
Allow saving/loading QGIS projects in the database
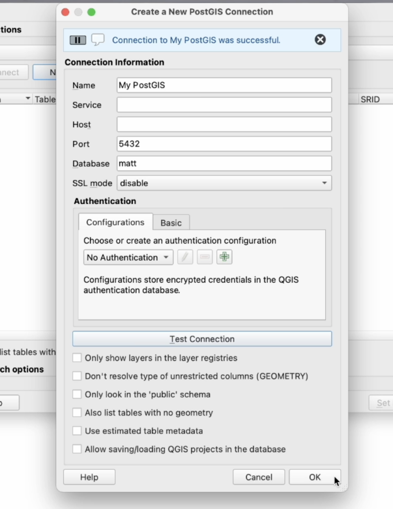point(77,449)
